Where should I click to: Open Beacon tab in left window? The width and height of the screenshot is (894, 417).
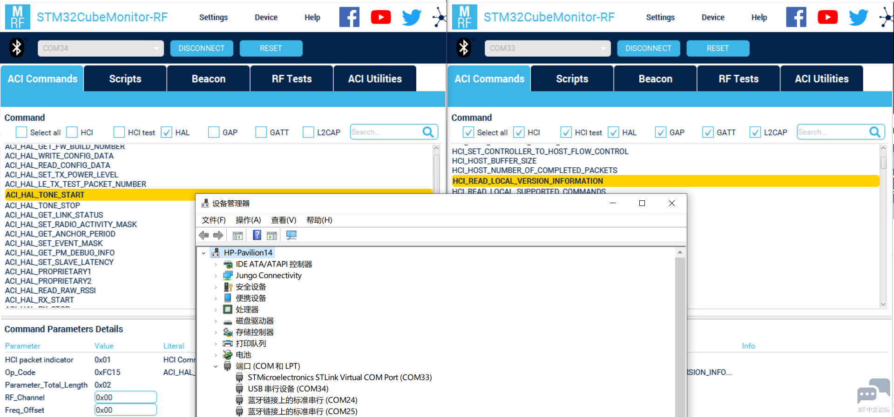click(209, 79)
